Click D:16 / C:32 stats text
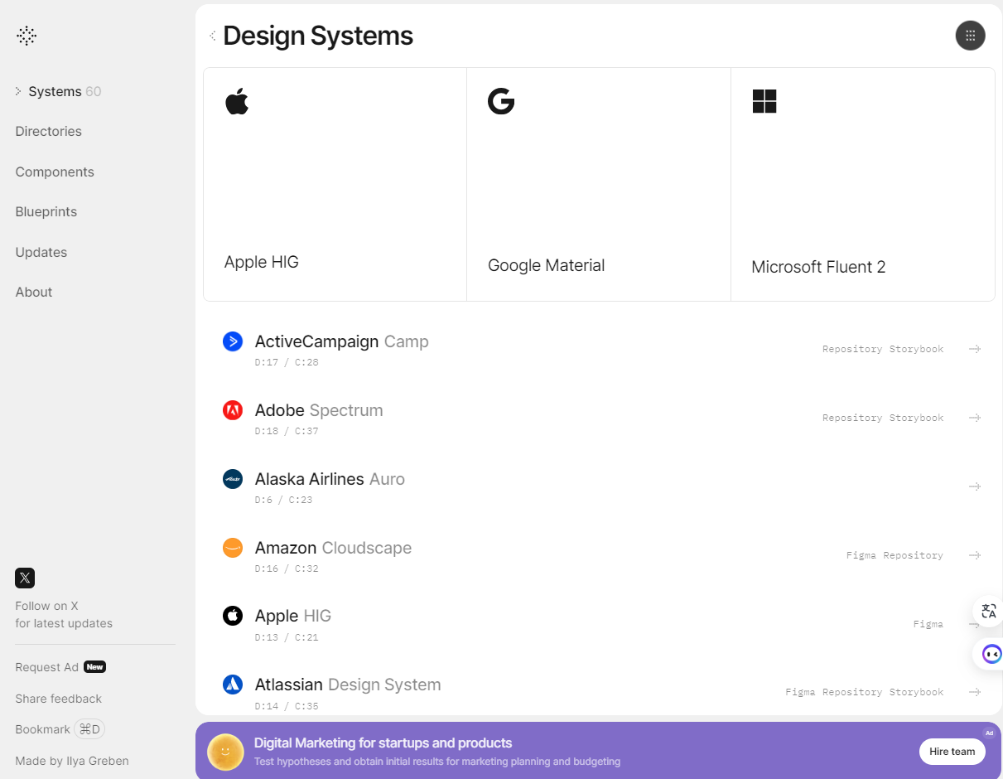Viewport: 1003px width, 779px height. tap(287, 569)
